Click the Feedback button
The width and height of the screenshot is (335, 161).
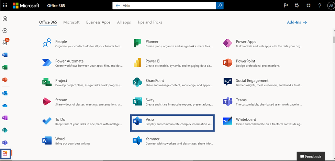(311, 156)
